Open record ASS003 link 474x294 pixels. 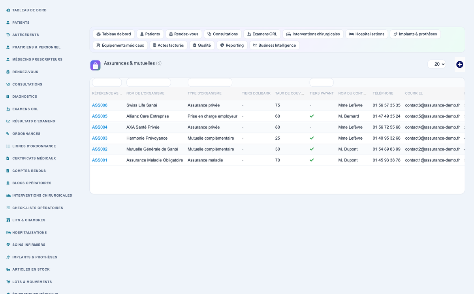click(x=100, y=138)
